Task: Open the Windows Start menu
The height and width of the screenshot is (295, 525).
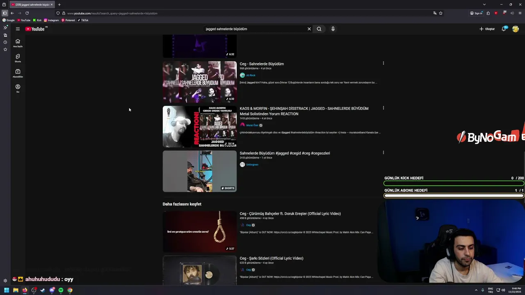Action: coord(7,290)
